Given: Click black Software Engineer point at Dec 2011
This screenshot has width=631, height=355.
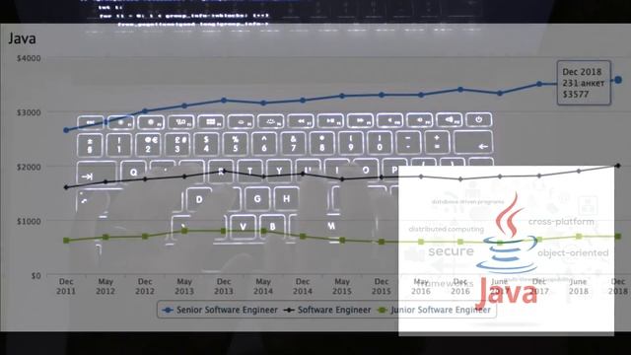Looking at the screenshot, I should (x=66, y=187).
